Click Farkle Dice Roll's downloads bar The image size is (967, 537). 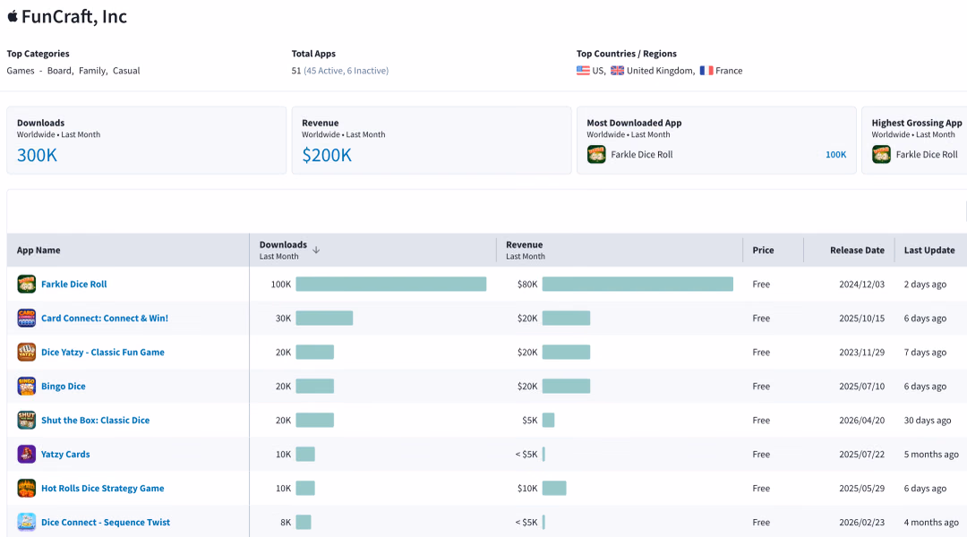pyautogui.click(x=391, y=285)
